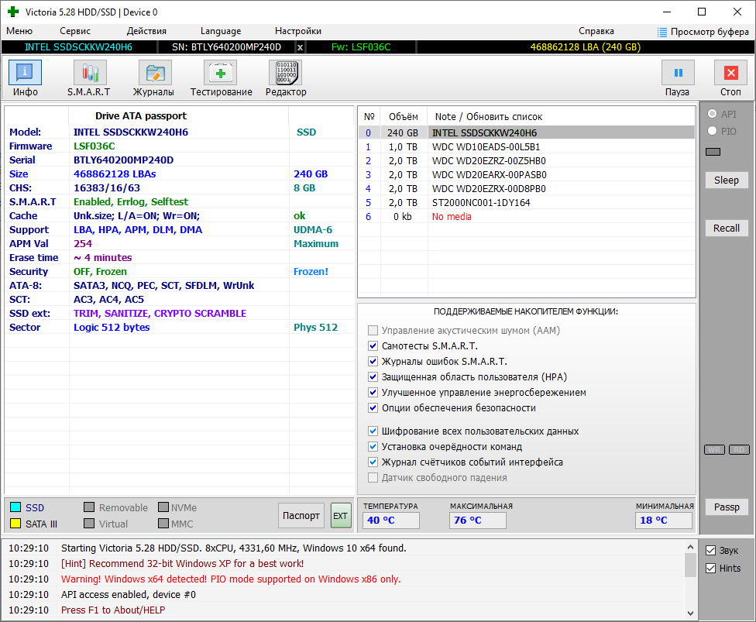The width and height of the screenshot is (756, 622).
Task: Open the Language menu
Action: point(221,31)
